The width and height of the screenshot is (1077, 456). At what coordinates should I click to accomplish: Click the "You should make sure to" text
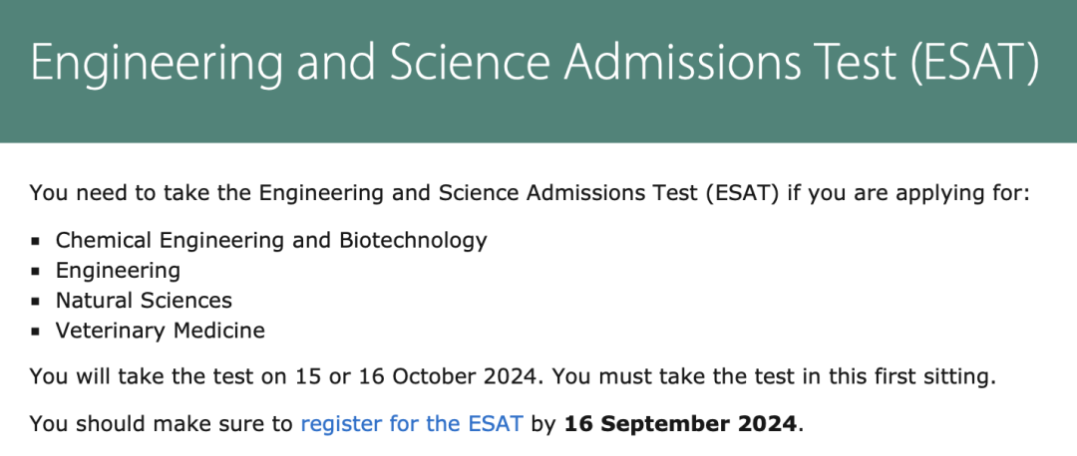coord(162,423)
